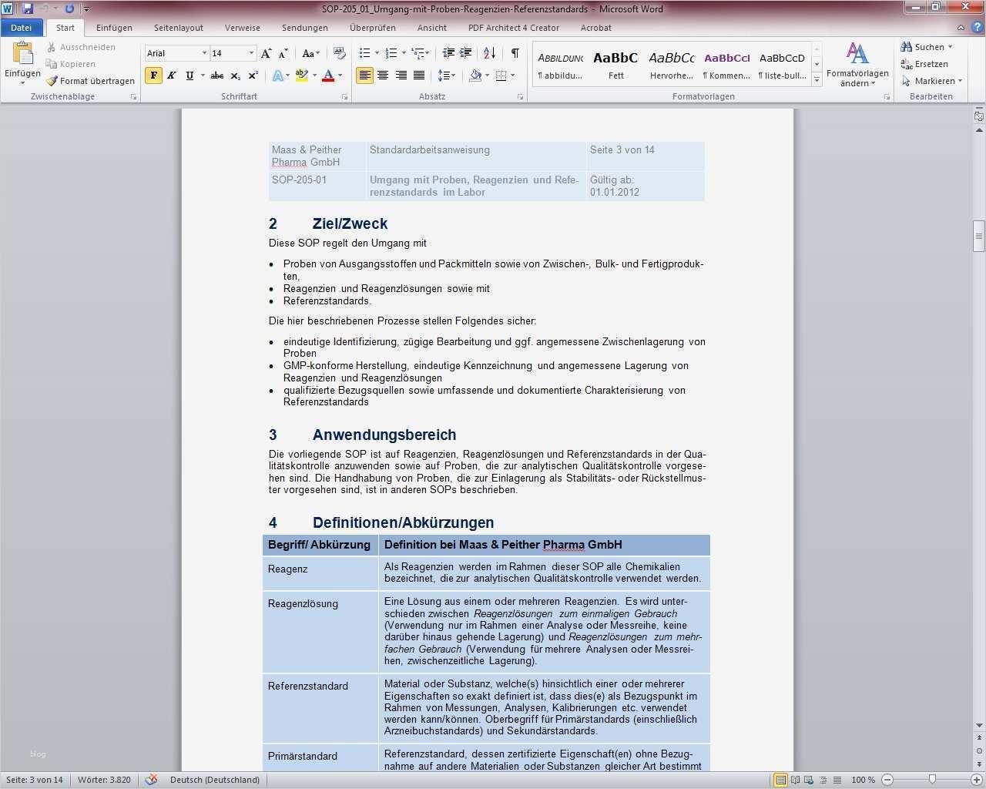Open the font size dropdown showing 14
Screen dimensions: 986x789
tap(251, 53)
